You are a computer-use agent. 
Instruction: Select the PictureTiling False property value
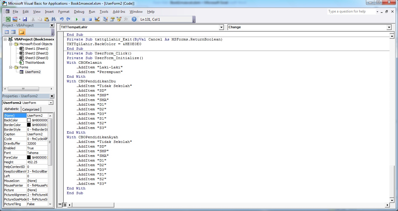pyautogui.click(x=38, y=204)
